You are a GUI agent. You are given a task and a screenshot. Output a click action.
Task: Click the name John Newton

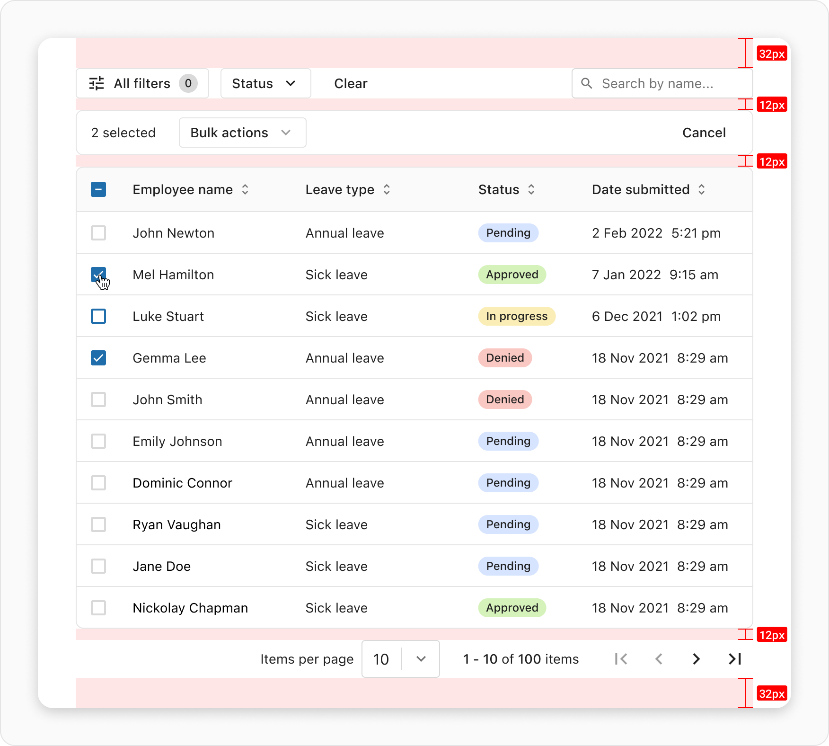(x=174, y=233)
